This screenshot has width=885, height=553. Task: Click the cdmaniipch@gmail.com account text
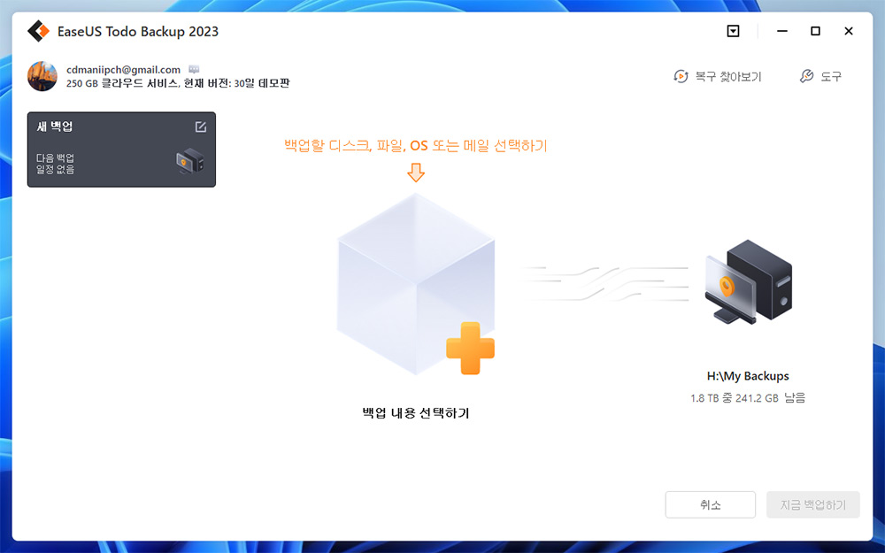pos(123,69)
